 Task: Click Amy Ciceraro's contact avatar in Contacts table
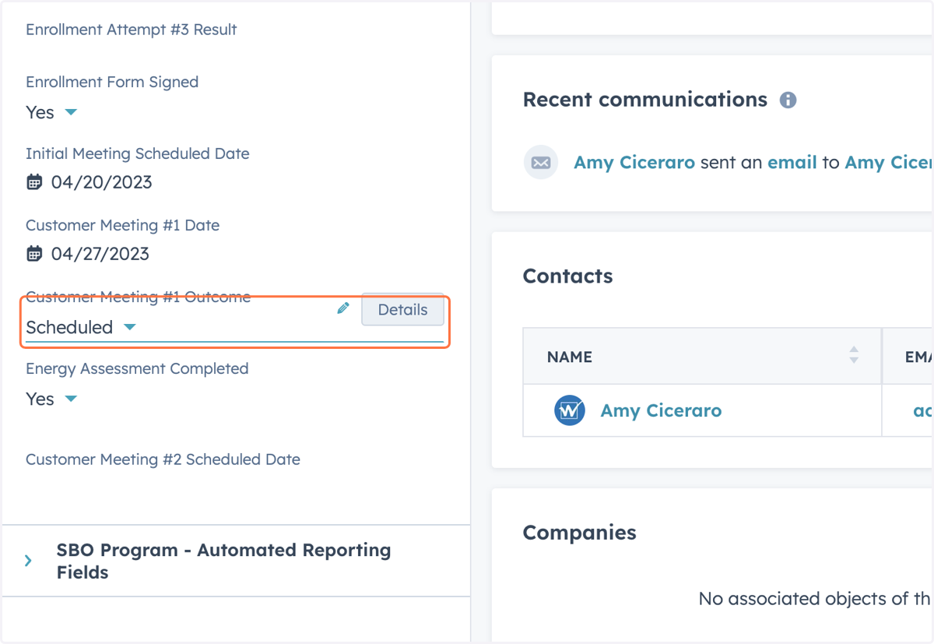tap(570, 410)
